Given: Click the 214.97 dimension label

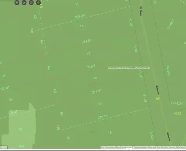Looking at the screenshot, I should click(97, 91).
